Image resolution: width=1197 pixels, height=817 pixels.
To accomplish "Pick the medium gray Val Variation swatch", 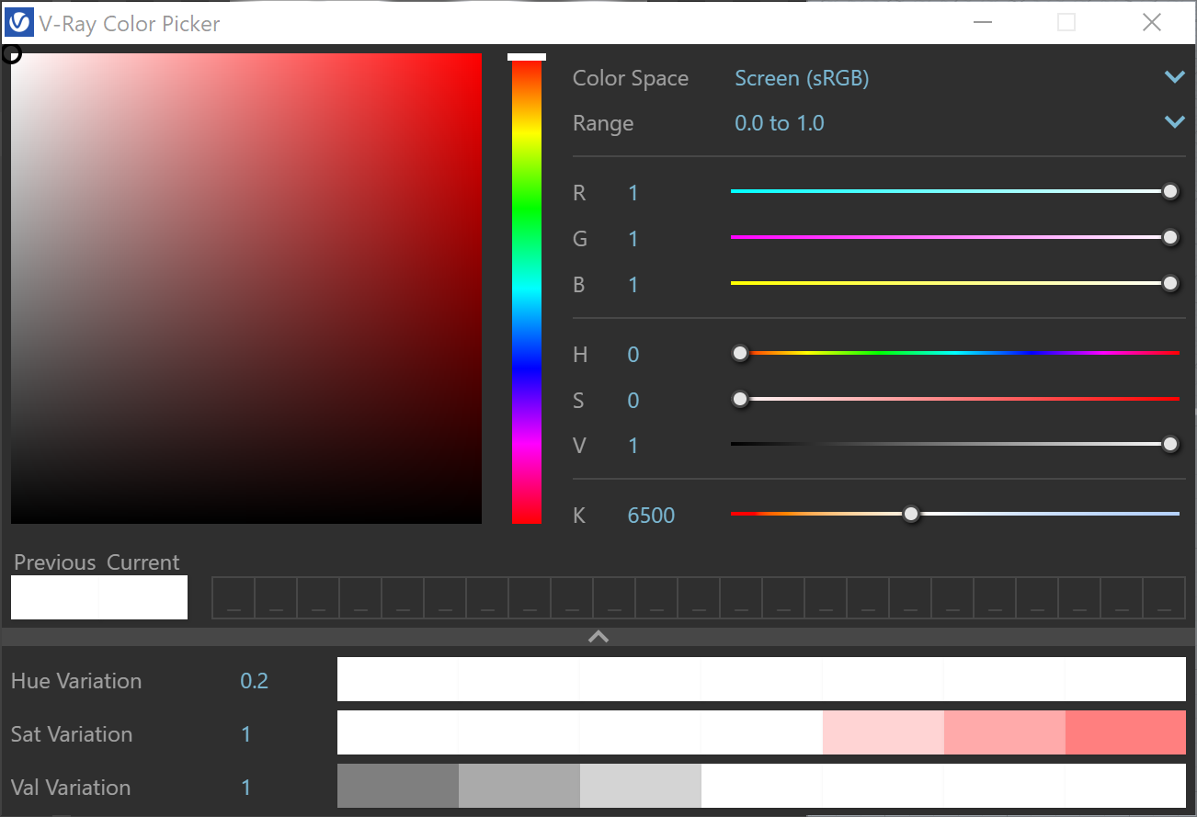I will coord(519,786).
